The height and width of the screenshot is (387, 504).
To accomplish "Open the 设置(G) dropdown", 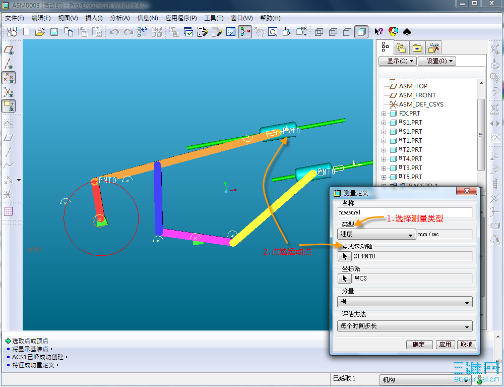I will pos(437,61).
